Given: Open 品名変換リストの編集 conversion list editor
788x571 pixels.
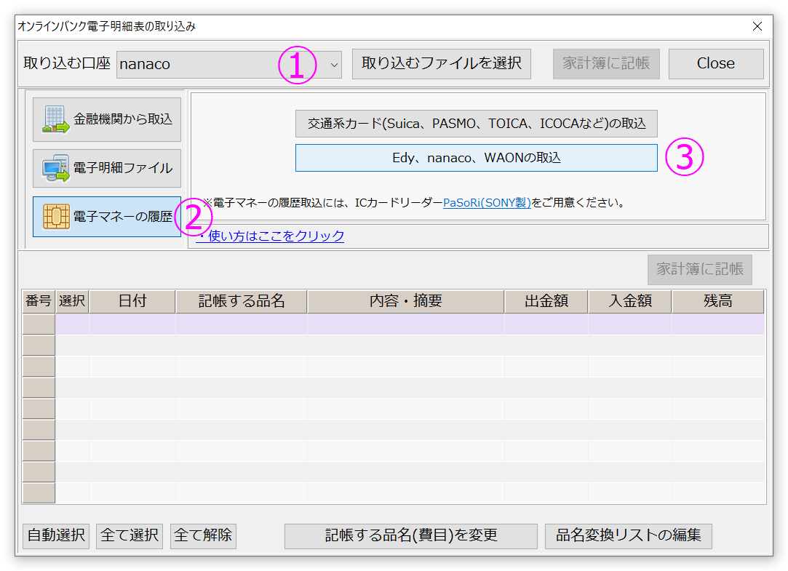Looking at the screenshot, I should click(x=628, y=536).
